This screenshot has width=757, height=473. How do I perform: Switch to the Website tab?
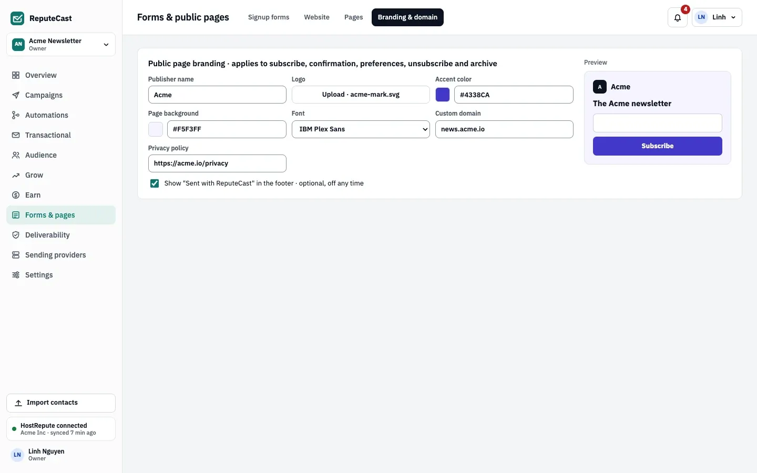(316, 17)
